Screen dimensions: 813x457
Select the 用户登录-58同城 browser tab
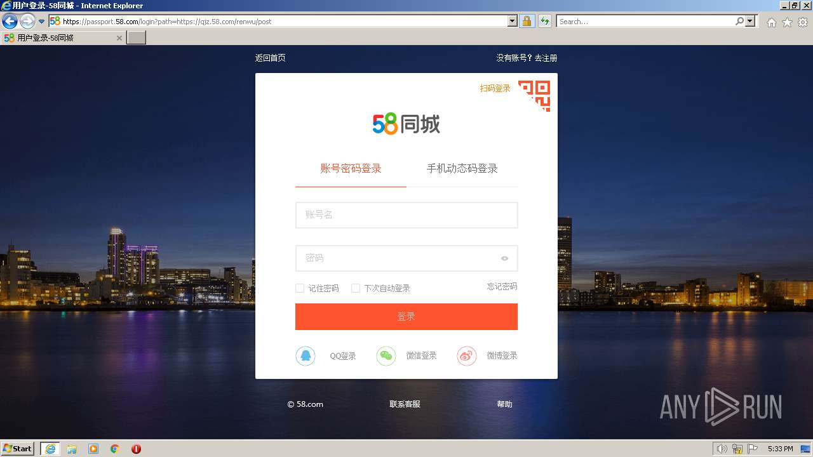click(x=63, y=38)
